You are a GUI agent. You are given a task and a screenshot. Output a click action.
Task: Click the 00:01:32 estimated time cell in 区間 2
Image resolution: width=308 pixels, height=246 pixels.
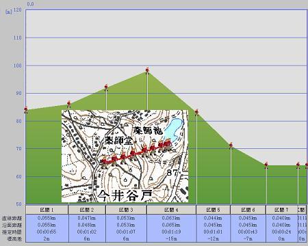[x=87, y=232]
